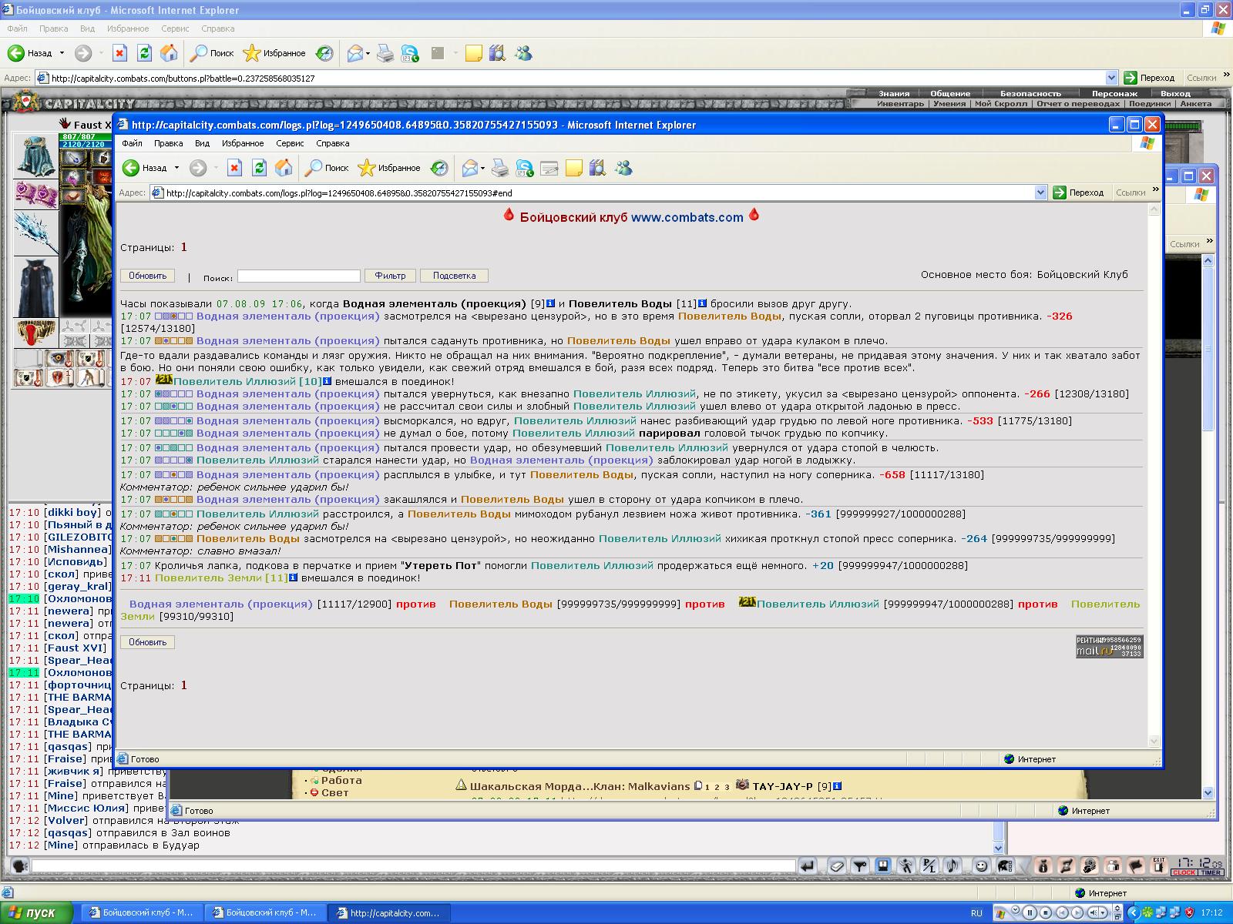This screenshot has width=1233, height=924.
Task: Open Skype icon in log window toolbar
Action: [x=525, y=168]
